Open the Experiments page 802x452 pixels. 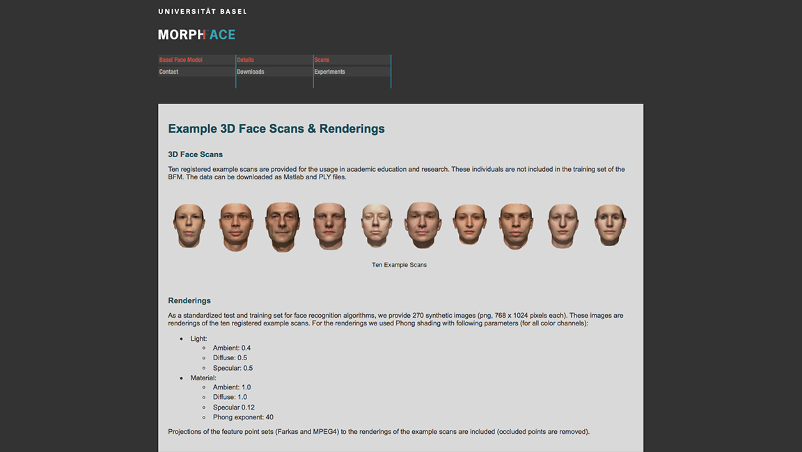click(x=329, y=72)
